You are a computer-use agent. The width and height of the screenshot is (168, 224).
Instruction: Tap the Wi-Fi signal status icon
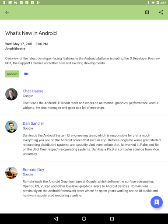tap(153, 3)
